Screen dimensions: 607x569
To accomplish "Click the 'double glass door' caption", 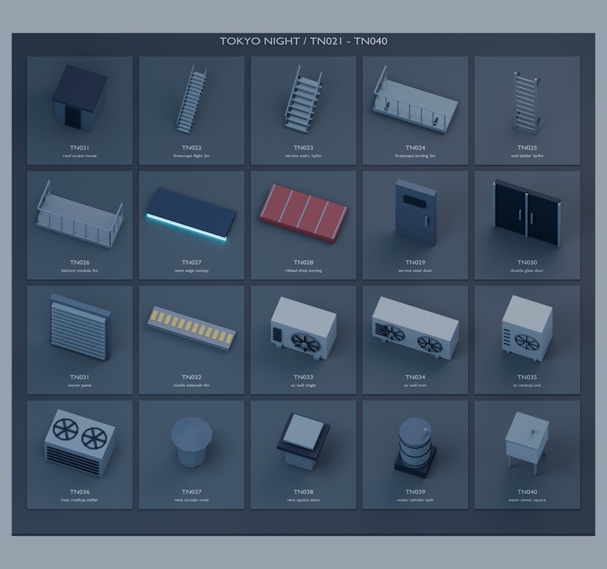I will pyautogui.click(x=527, y=270).
